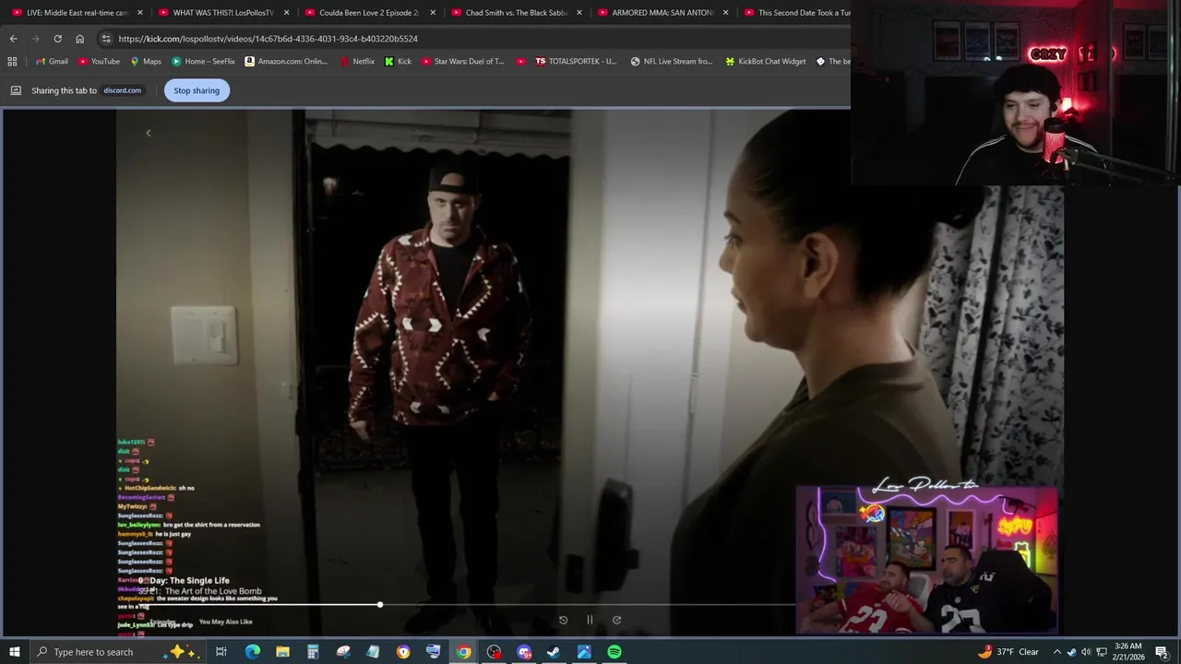Go back using browser back arrow

13,39
